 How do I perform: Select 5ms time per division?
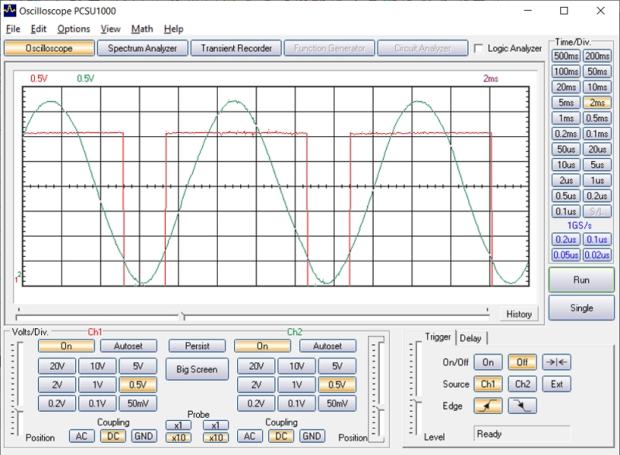(x=566, y=103)
